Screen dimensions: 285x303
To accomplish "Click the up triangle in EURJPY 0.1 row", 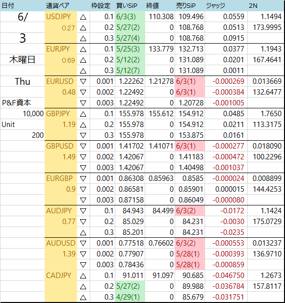I will click(83, 50).
